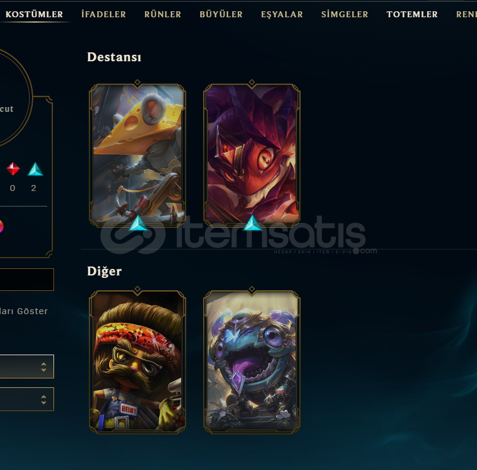This screenshot has width=477, height=470.
Task: Click the dark search field in the left panel
Action: [27, 280]
